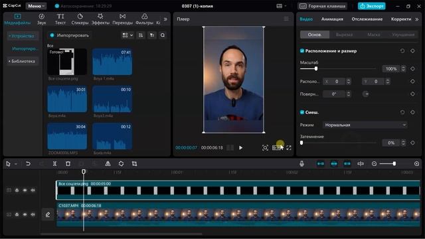Image resolution: width=425 pixels, height=239 pixels.
Task: Click the Затемнение 0% stepper arrows
Action: point(403,143)
